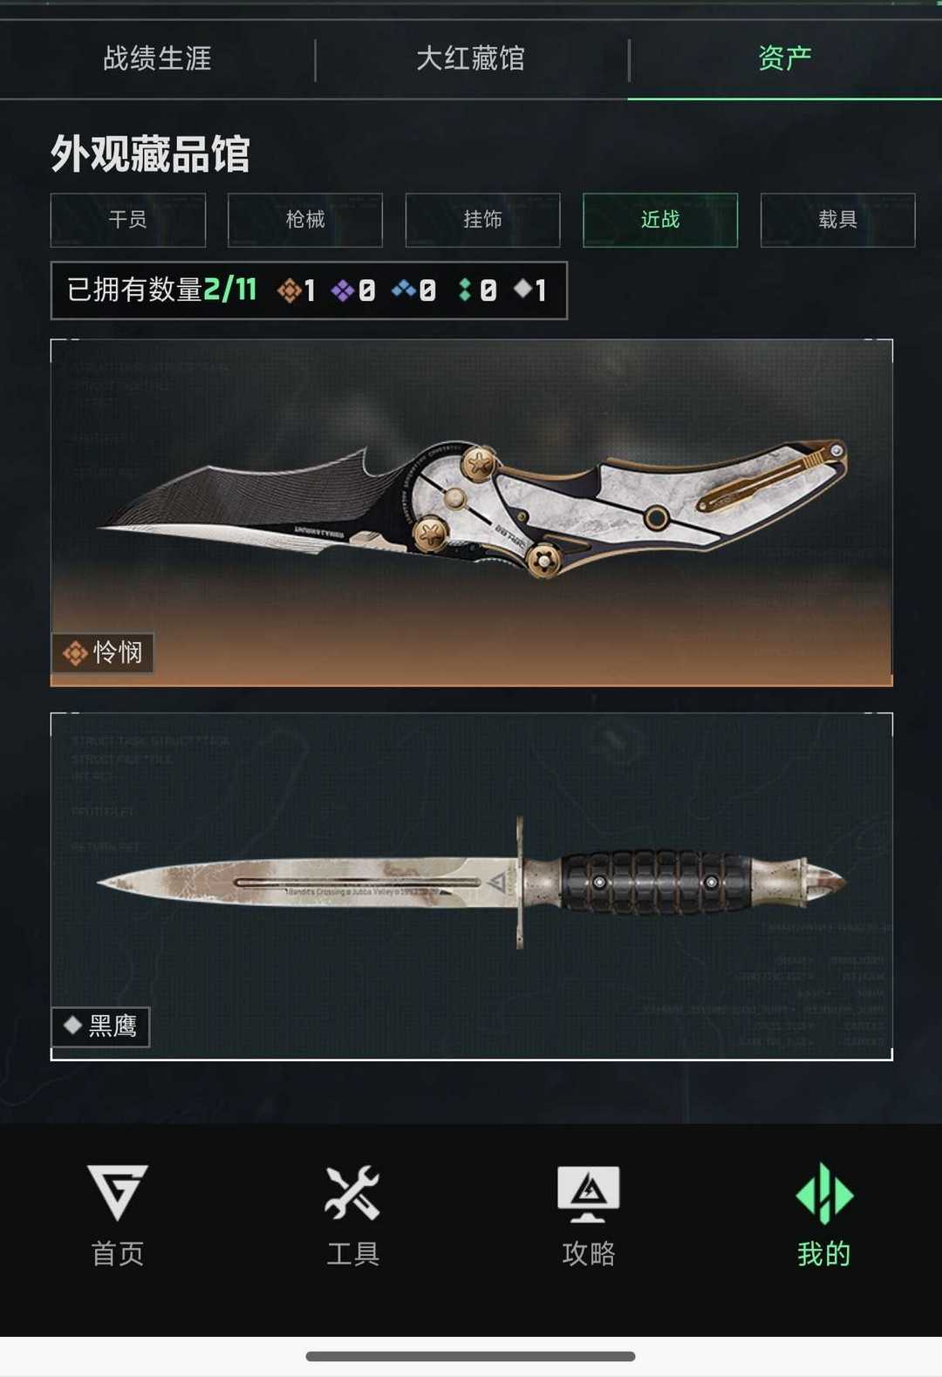Switch to 大红藏馆 tab
This screenshot has height=1377, width=942.
click(x=471, y=58)
